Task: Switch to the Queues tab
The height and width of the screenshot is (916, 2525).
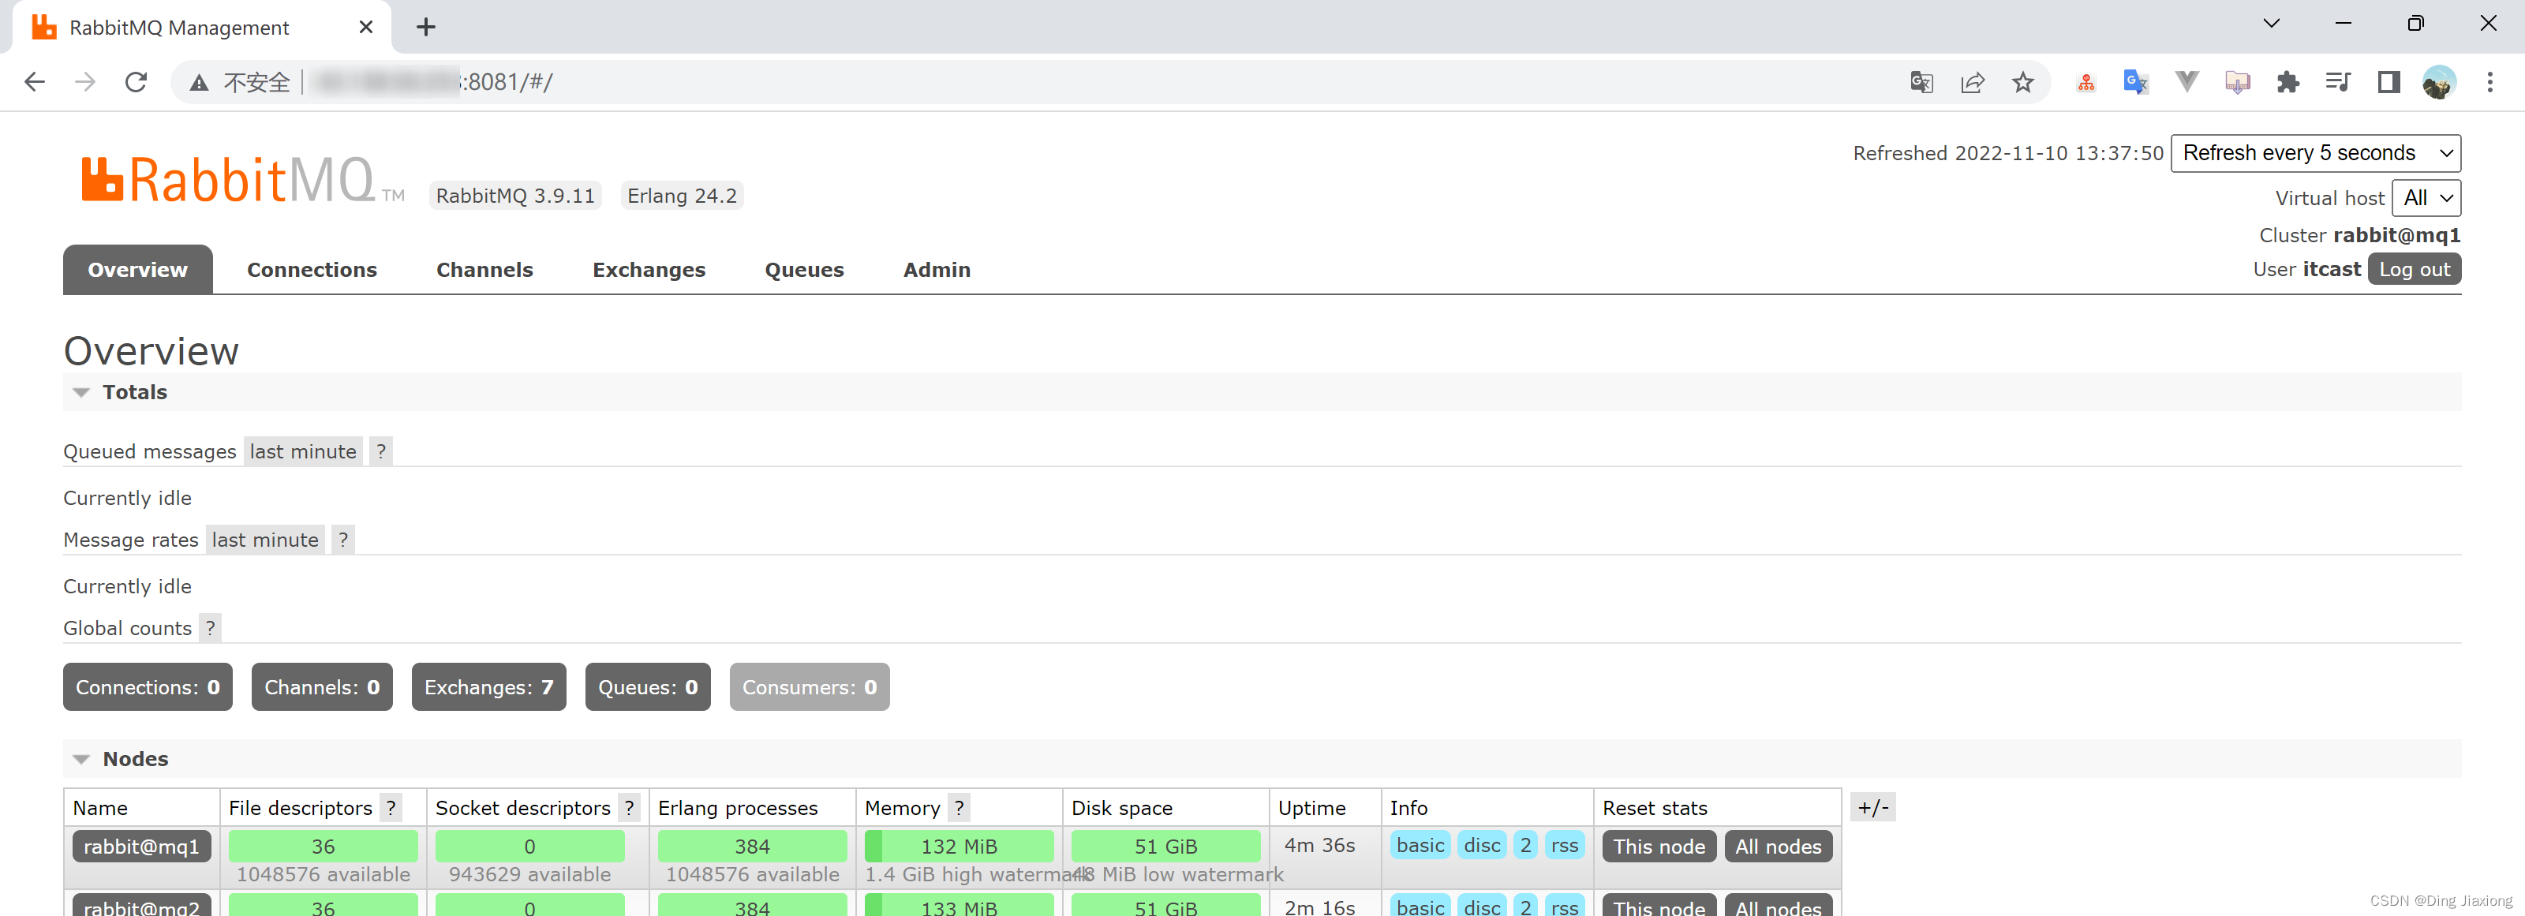Action: [804, 269]
